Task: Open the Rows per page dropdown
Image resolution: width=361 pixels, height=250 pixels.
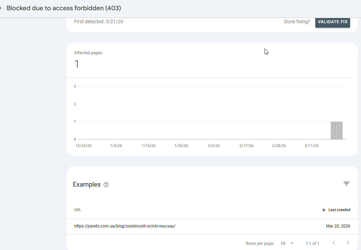Action: click(287, 243)
